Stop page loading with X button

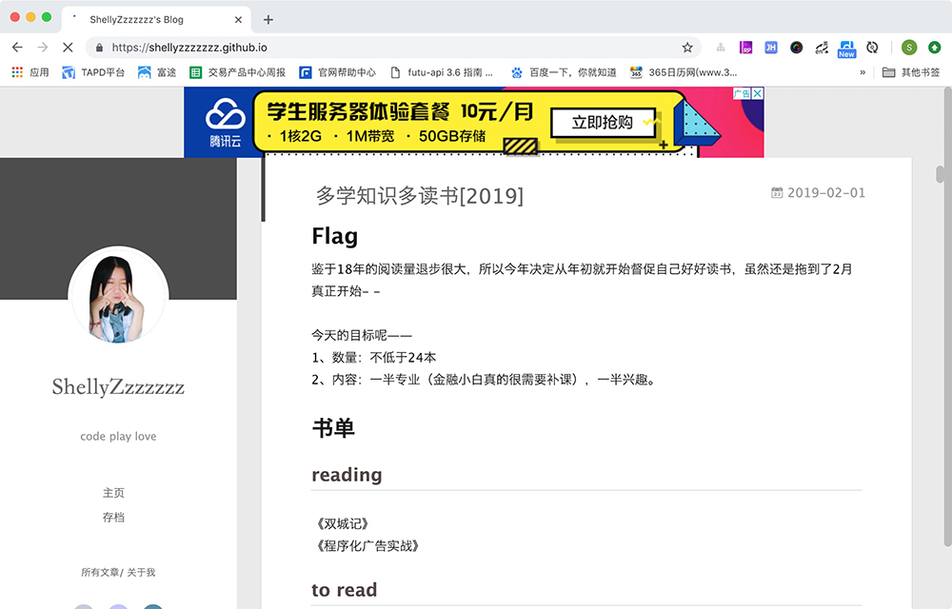click(x=68, y=48)
